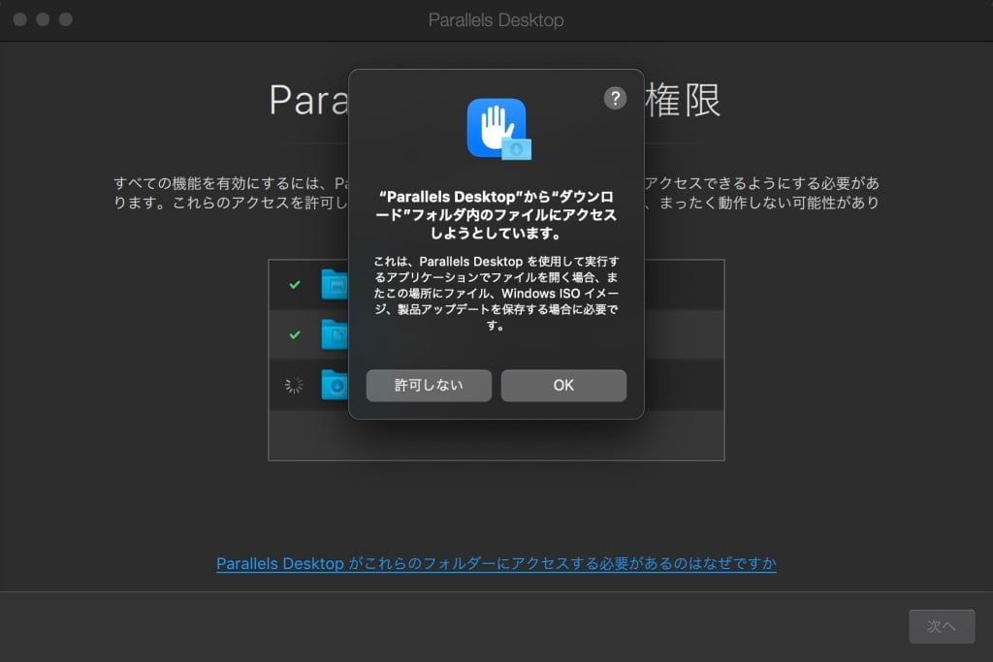Click the OK button in the permission dialog
This screenshot has height=662, width=993.
(563, 386)
